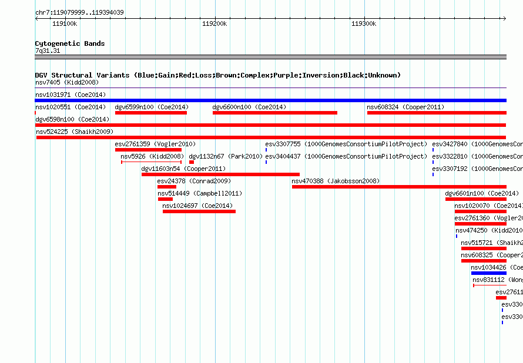Click the Cytogenetic Bands track title
The height and width of the screenshot is (363, 523).
tap(70, 43)
